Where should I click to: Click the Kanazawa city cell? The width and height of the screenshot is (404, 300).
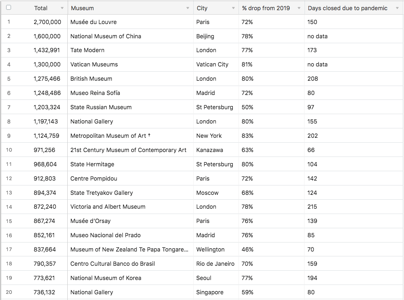coord(210,150)
